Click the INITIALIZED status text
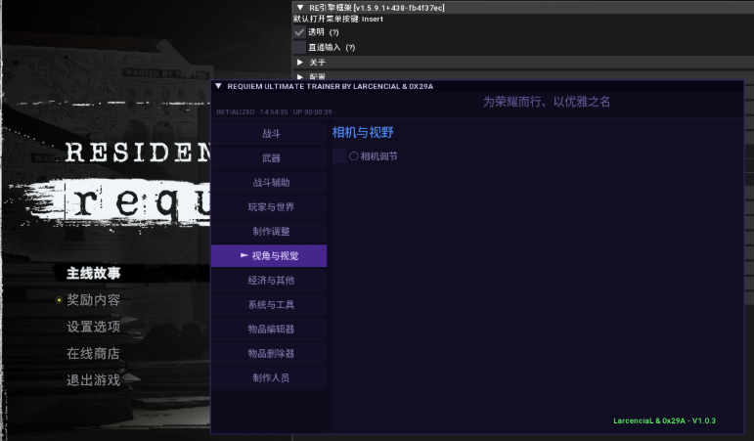Image resolution: width=754 pixels, height=441 pixels. click(235, 112)
